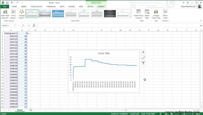The width and height of the screenshot is (203, 115).
Task: Open the Name Box dropdown arrow
Action: 14,25
